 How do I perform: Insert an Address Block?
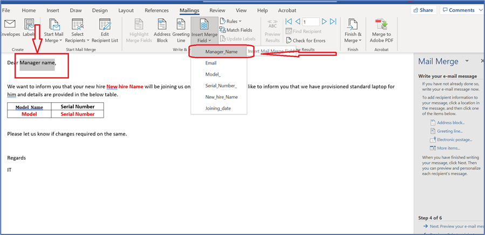pos(162,31)
